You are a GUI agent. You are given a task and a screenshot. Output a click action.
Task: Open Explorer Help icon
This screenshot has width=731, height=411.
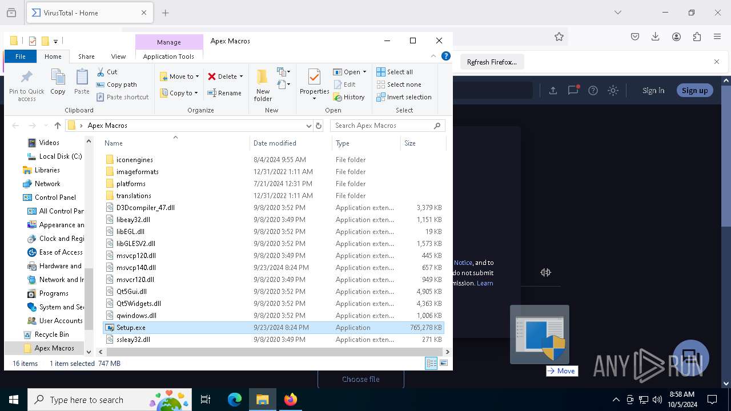tap(446, 56)
